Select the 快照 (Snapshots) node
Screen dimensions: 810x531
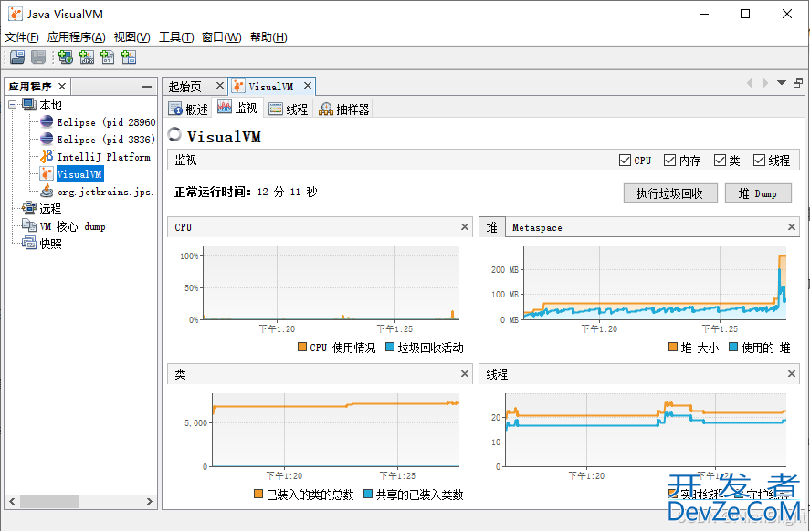(50, 244)
